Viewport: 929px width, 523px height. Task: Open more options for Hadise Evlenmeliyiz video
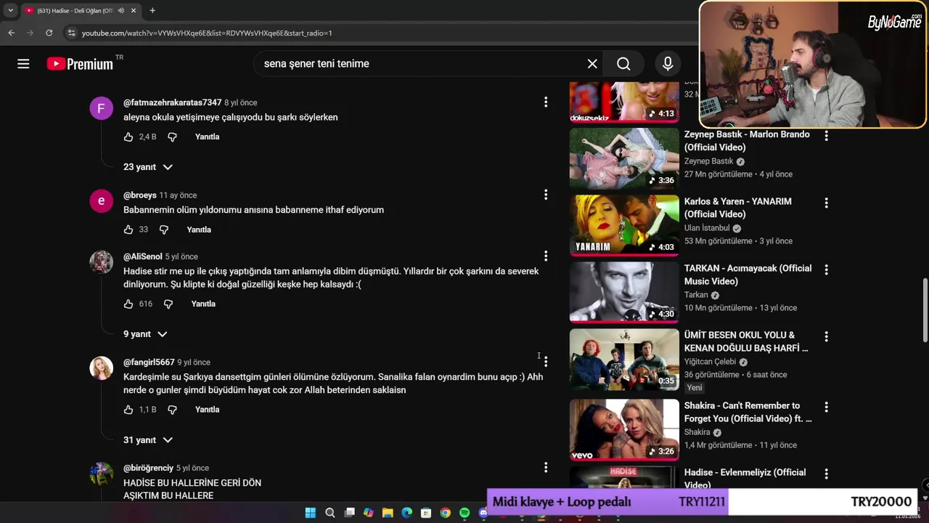826,474
